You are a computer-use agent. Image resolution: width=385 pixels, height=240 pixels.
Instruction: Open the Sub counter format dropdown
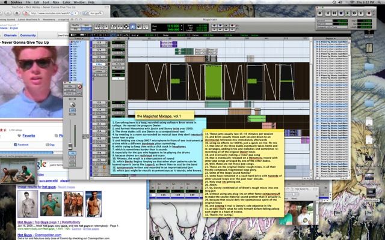coord(182,29)
